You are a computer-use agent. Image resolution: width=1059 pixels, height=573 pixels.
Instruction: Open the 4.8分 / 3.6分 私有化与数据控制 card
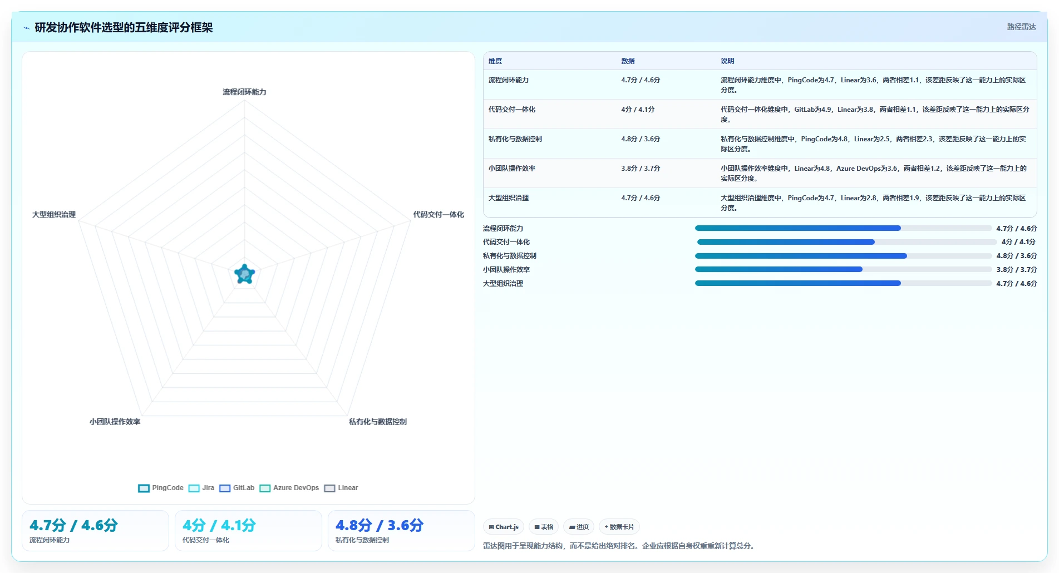coord(401,531)
